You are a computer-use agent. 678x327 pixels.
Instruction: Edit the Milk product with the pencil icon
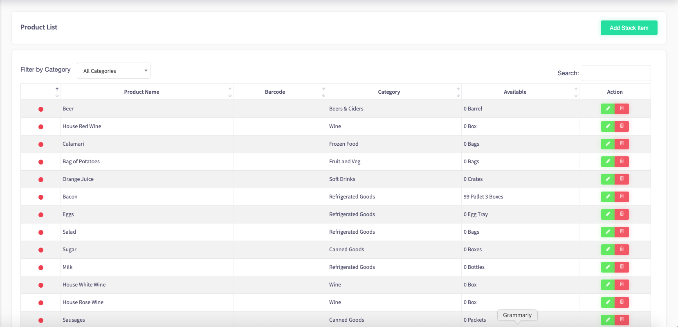[608, 267]
